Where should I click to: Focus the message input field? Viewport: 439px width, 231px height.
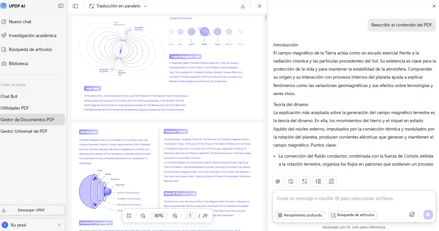tap(354, 198)
